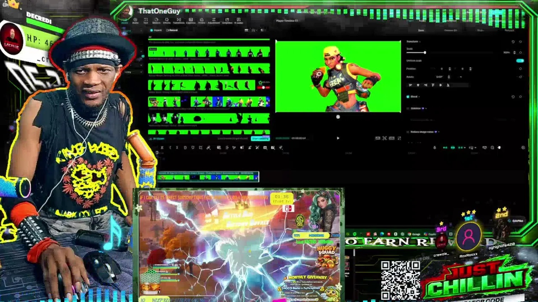Switch to the Remove BG tab
This screenshot has width=538, height=302.
450,30
